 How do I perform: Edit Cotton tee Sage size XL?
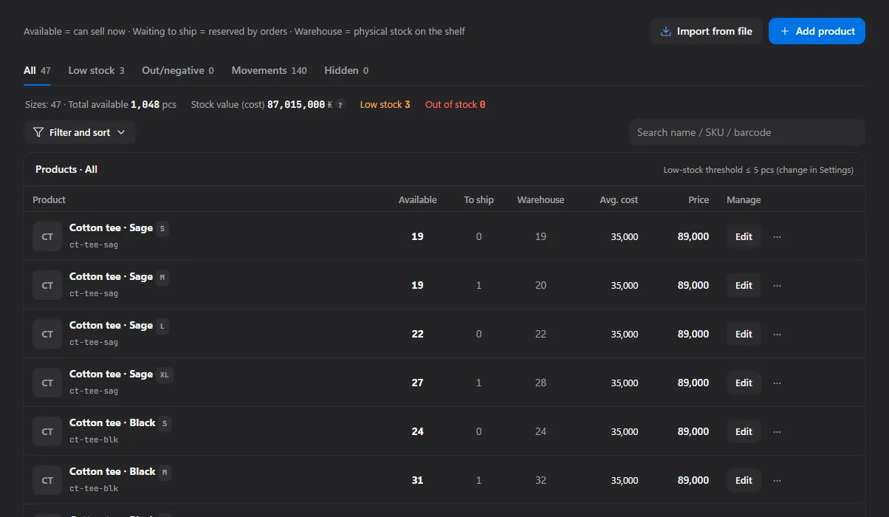(744, 383)
